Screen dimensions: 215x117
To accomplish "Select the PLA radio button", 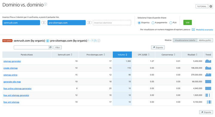I will (x=171, y=23).
